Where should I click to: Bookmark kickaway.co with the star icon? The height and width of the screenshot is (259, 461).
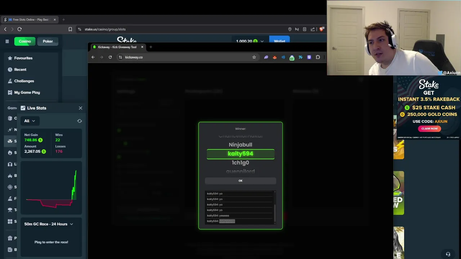(x=254, y=57)
